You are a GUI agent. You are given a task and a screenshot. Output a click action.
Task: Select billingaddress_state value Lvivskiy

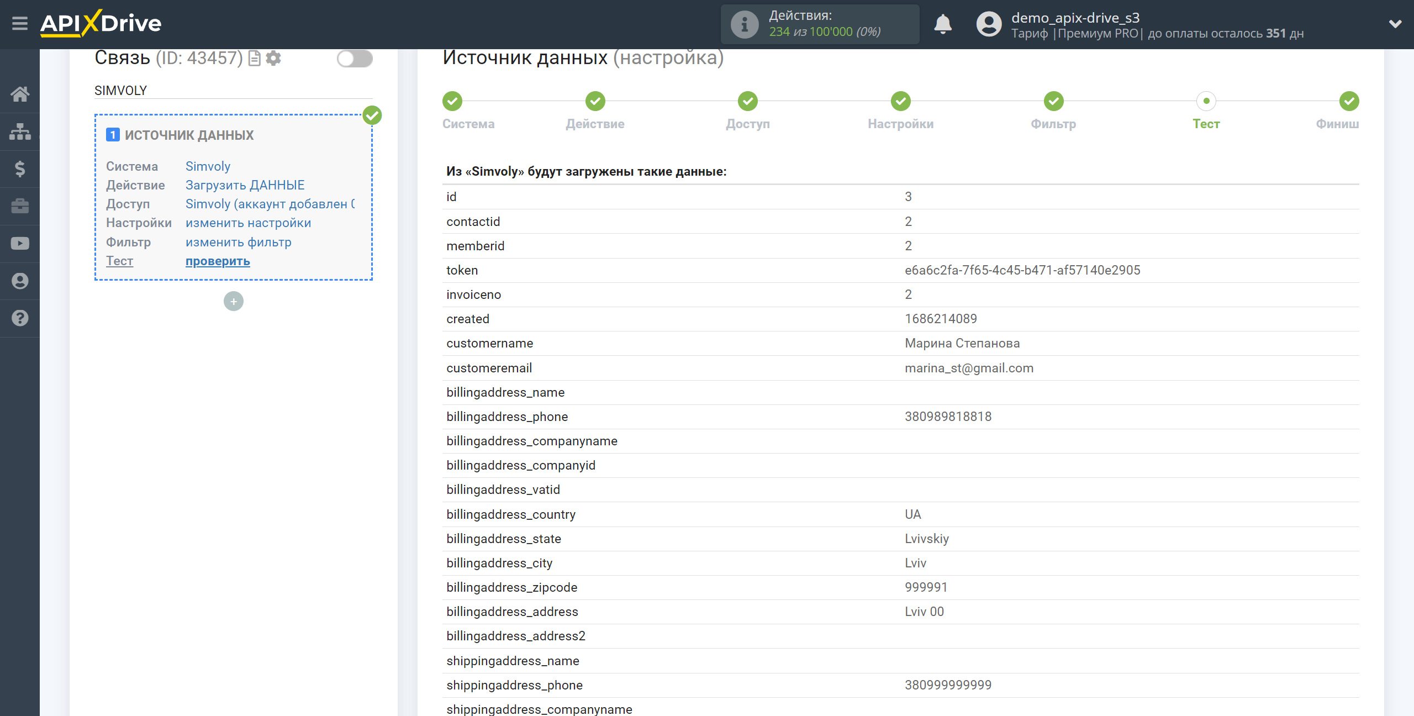pyautogui.click(x=927, y=539)
